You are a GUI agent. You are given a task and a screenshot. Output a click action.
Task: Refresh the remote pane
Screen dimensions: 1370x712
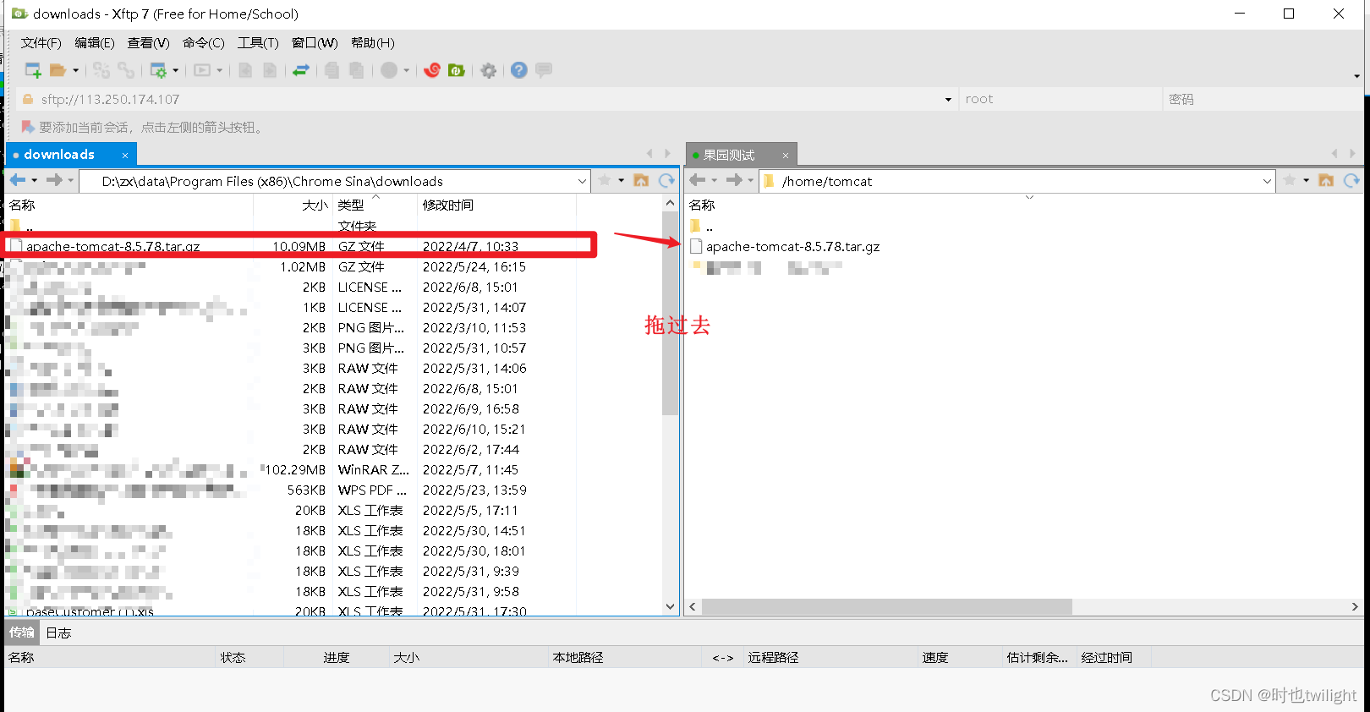pos(1351,180)
